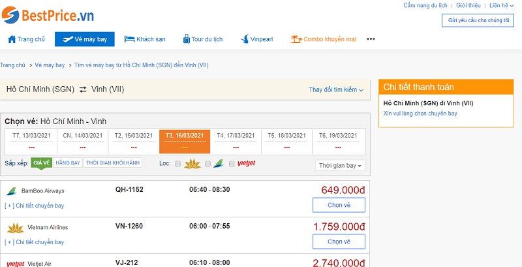Select date tab T2, 15/03/2021
This screenshot has height=267, width=522.
134,142
